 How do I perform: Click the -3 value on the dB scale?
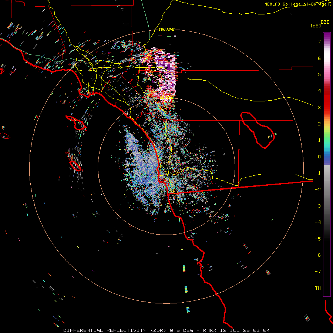coord(318,206)
